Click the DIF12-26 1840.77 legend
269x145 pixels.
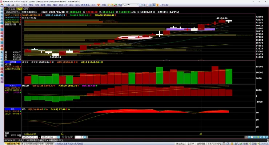coord(44,86)
